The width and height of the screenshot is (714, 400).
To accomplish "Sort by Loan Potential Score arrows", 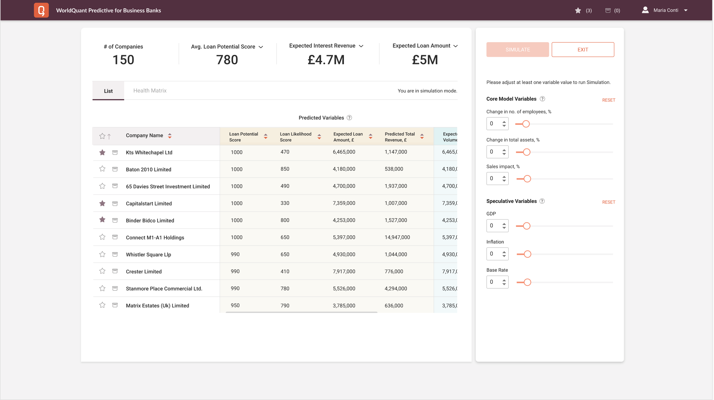I will tap(266, 136).
